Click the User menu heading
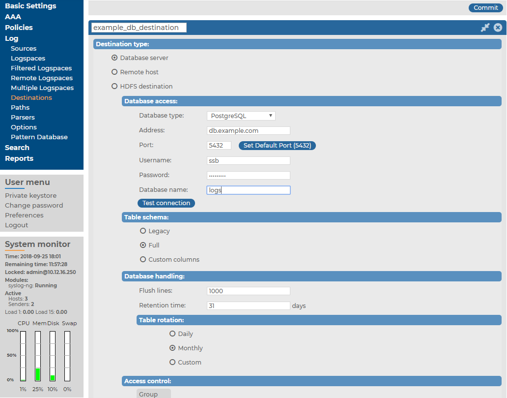507x398 pixels. tap(28, 182)
